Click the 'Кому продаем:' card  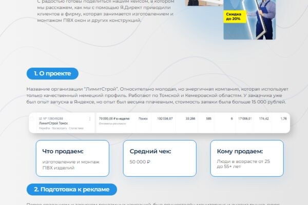point(247,158)
